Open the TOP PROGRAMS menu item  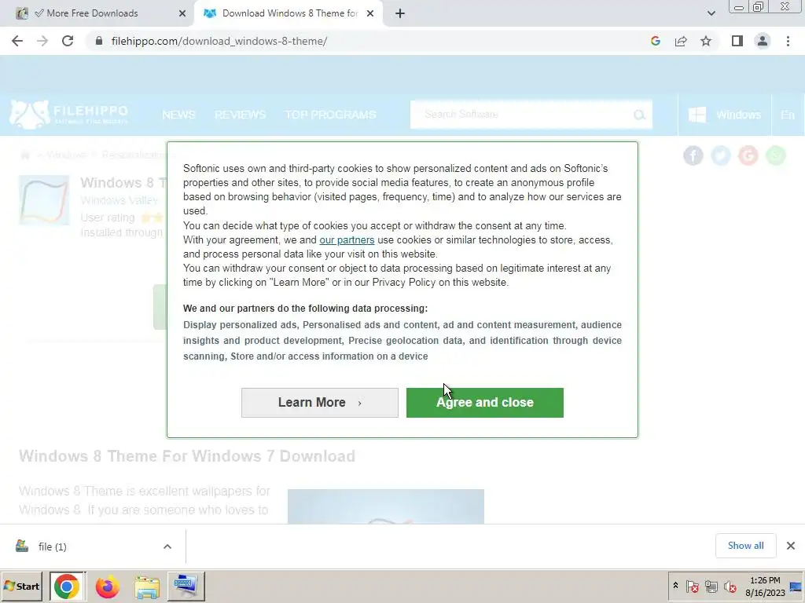click(x=331, y=115)
